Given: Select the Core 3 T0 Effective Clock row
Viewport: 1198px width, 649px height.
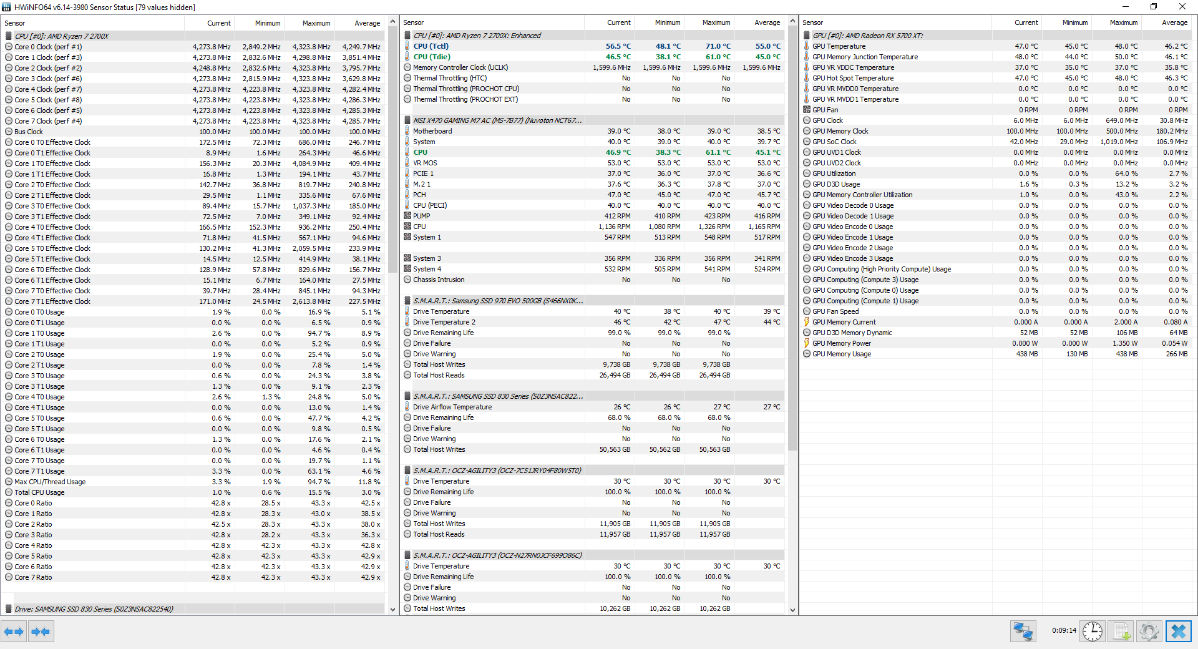Looking at the screenshot, I should tap(193, 206).
